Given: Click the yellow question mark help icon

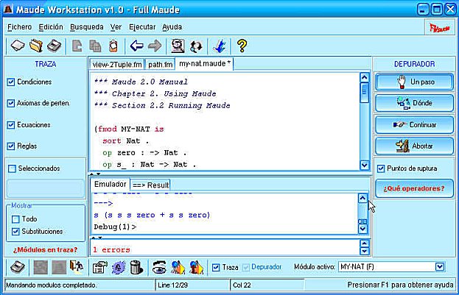Looking at the screenshot, I should click(241, 46).
